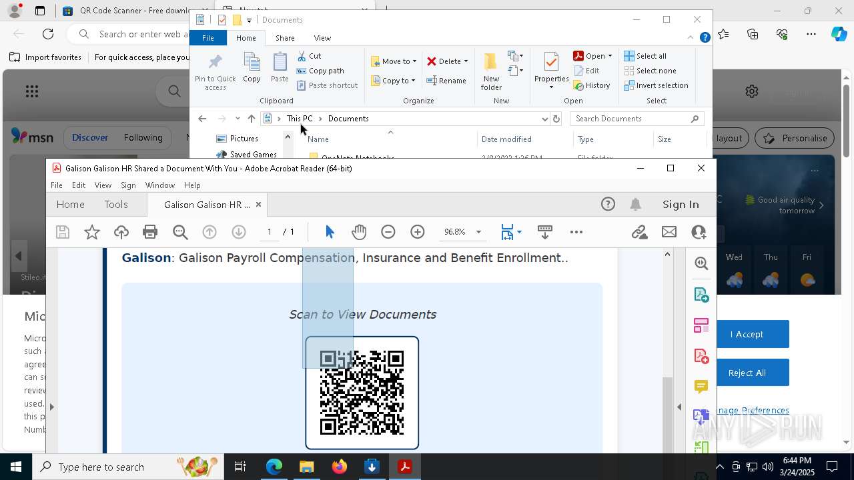
Task: Open search tools magnifier in right pane
Action: coord(701,263)
